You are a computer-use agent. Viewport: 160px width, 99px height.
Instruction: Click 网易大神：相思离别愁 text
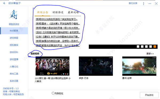pyautogui.click(x=13, y=94)
